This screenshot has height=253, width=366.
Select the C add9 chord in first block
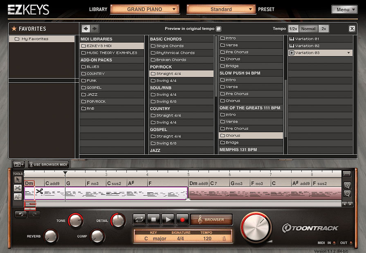pyautogui.click(x=52, y=183)
